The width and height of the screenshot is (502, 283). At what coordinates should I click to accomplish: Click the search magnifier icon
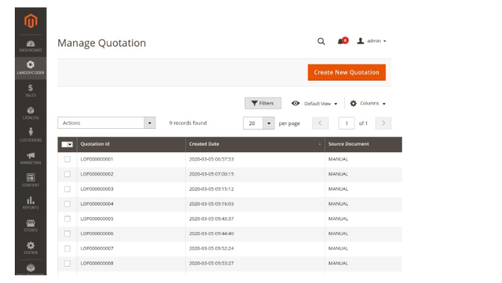(321, 42)
